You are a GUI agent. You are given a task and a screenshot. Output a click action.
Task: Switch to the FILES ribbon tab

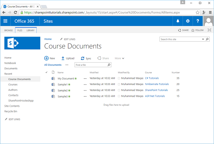tap(20, 31)
